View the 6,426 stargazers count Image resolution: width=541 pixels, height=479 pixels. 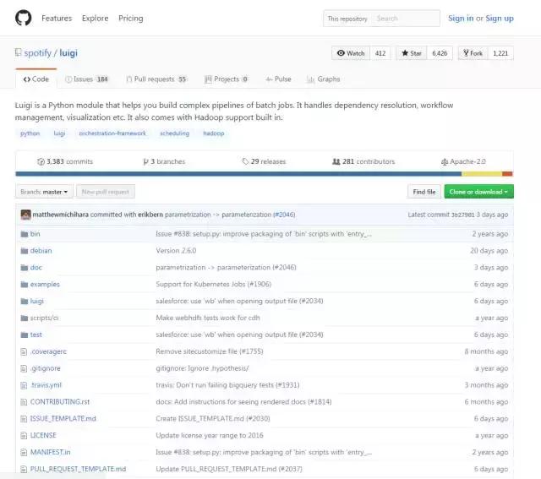(440, 53)
